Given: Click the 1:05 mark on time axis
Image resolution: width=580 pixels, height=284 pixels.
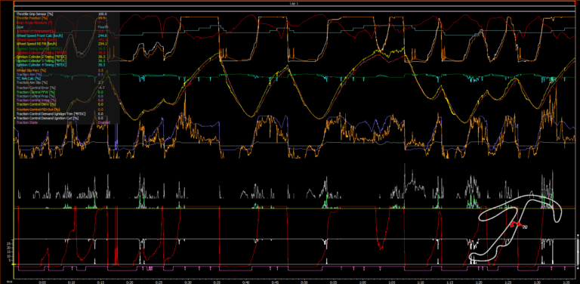Looking at the screenshot, I should pos(391,282).
